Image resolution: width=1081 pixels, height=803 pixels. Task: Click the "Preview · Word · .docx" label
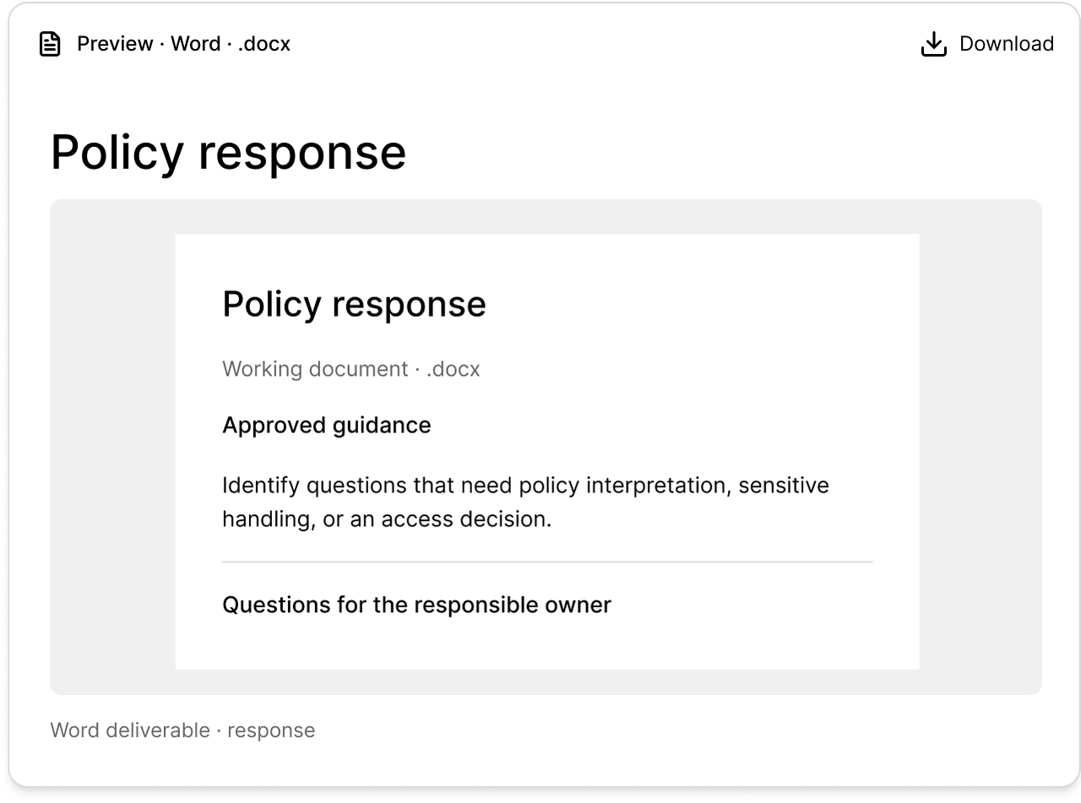(x=183, y=44)
